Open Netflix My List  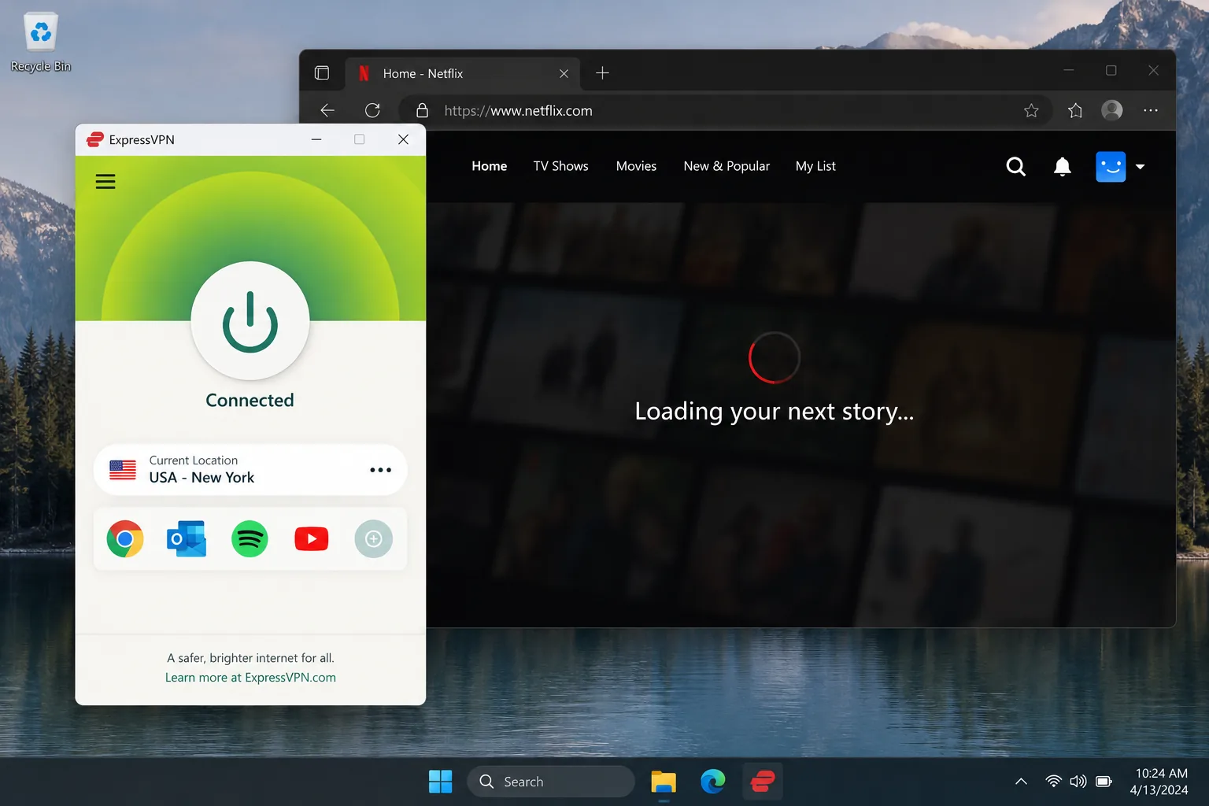point(815,166)
